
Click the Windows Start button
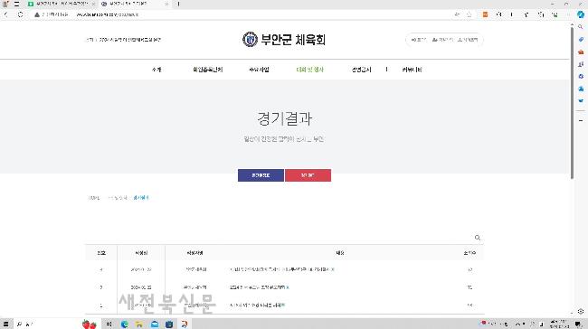(5, 324)
